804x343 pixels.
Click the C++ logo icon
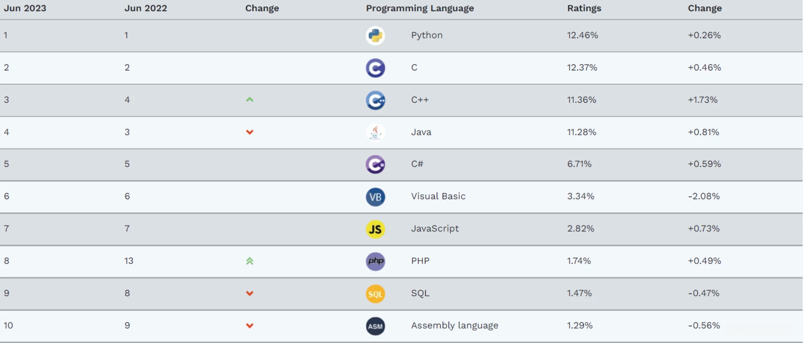pos(375,100)
